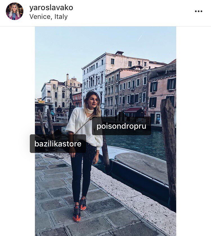View the Venice, Italy location page
The image size is (211, 236).
coord(48,17)
